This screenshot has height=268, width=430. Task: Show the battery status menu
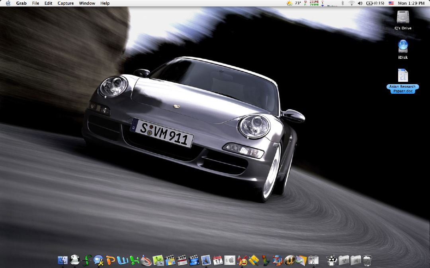click(375, 3)
